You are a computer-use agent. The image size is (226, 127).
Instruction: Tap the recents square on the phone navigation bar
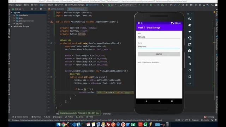click(172, 101)
